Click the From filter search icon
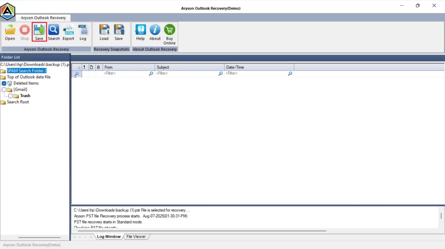445x249 pixels. [x=151, y=74]
